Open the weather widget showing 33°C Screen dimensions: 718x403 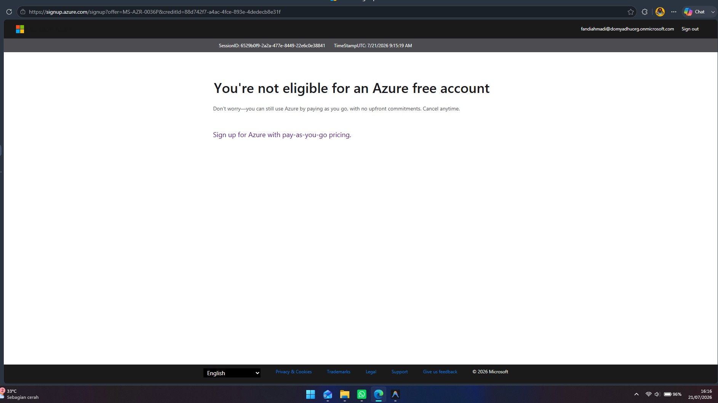click(x=20, y=394)
